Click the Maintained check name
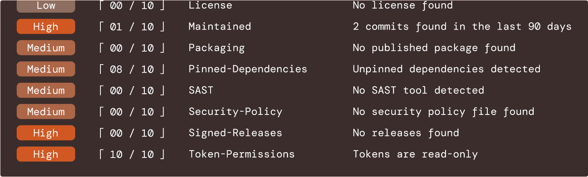Screen dimensions: 588x177 click(x=220, y=27)
